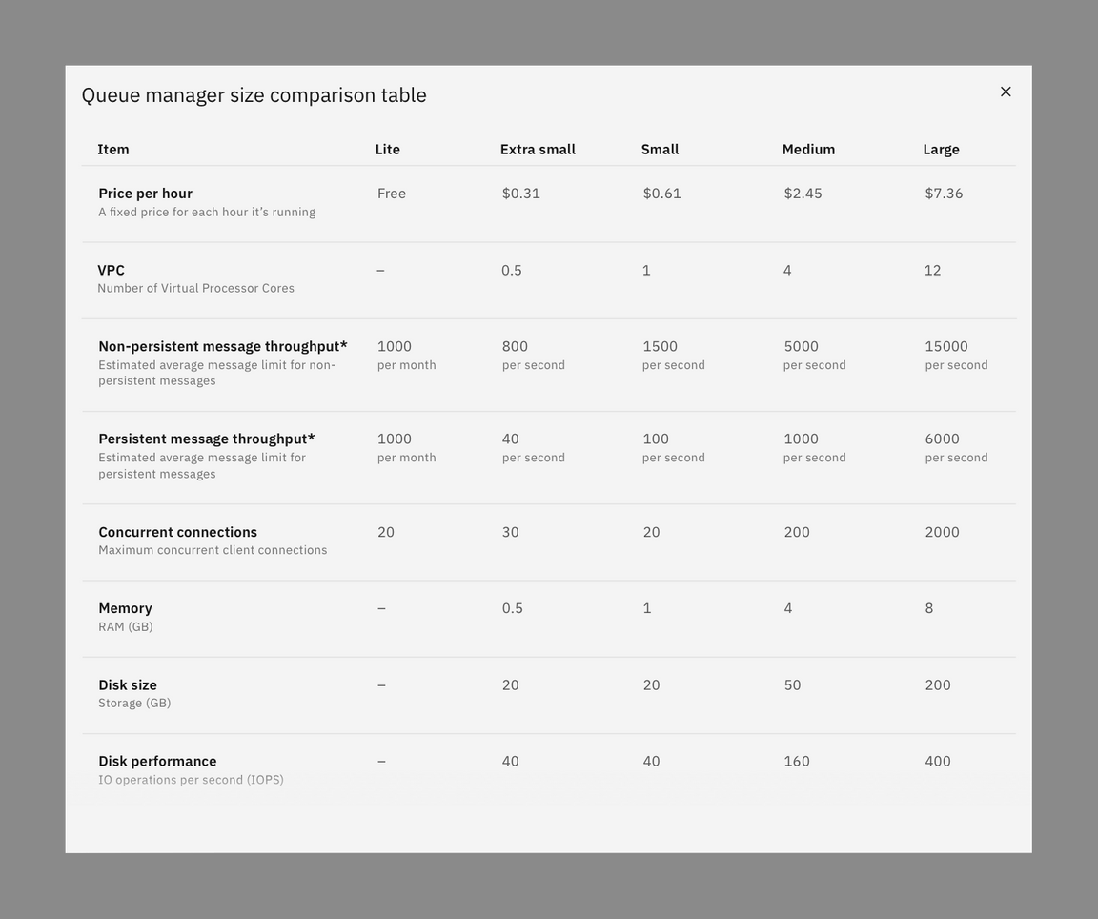Select the Persistent message throughput row

207,439
